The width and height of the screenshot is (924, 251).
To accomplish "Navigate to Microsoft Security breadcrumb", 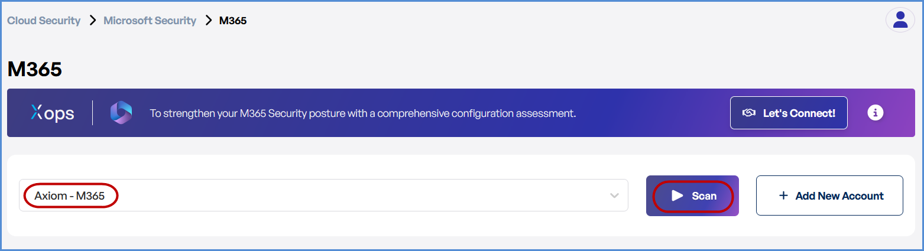I will [150, 21].
